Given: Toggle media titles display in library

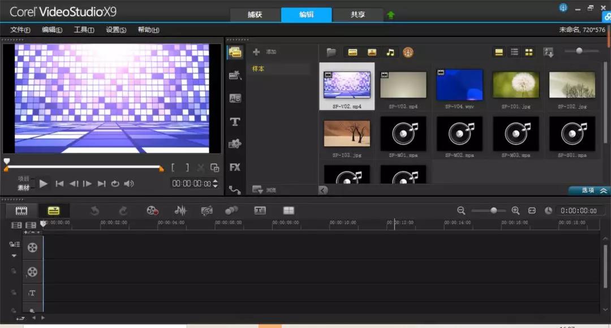Looking at the screenshot, I should click(499, 52).
